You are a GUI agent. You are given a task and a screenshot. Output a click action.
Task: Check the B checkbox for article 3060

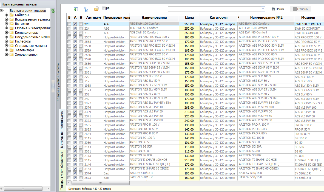[x=69, y=143]
